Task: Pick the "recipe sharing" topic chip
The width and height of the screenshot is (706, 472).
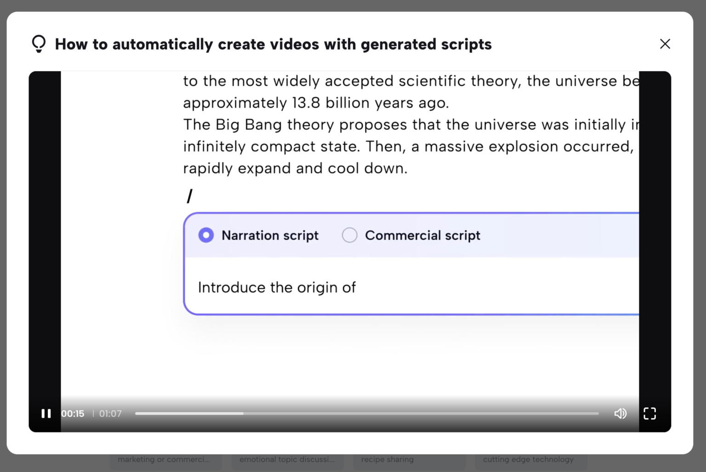Action: point(387,460)
